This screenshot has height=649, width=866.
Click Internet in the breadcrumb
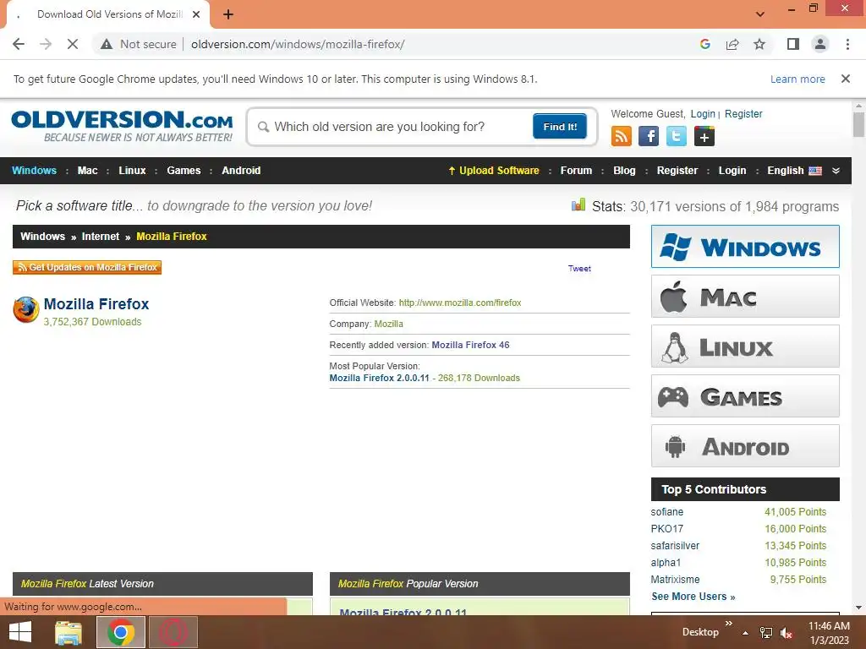point(100,237)
